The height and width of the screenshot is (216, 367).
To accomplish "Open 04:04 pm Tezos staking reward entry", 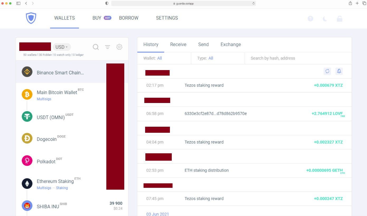I will tap(244, 142).
